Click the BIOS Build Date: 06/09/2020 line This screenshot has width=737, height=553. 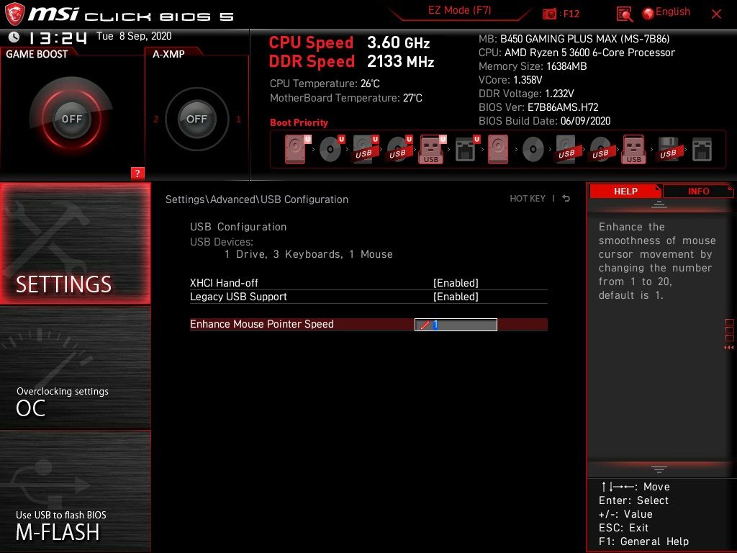point(544,121)
